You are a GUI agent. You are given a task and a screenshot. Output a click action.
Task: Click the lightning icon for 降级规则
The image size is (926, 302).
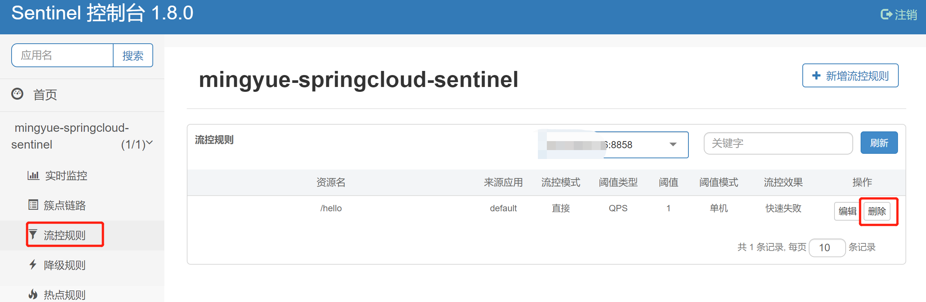tap(33, 265)
